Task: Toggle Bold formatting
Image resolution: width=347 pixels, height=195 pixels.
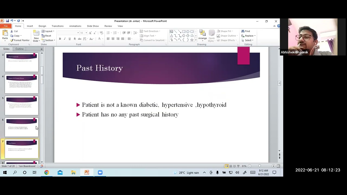Action: point(60,39)
